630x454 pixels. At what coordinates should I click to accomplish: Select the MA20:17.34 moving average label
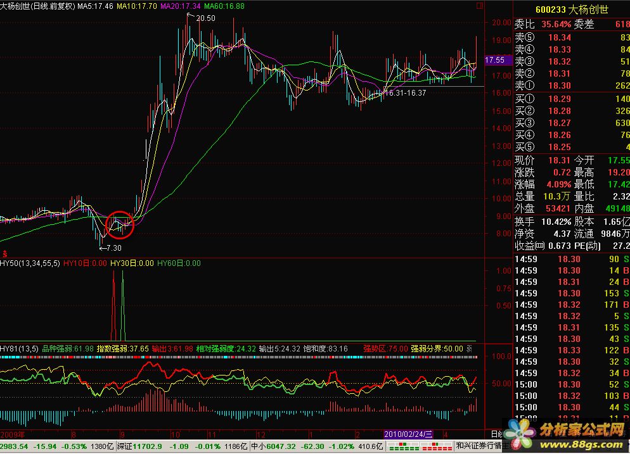click(x=181, y=6)
